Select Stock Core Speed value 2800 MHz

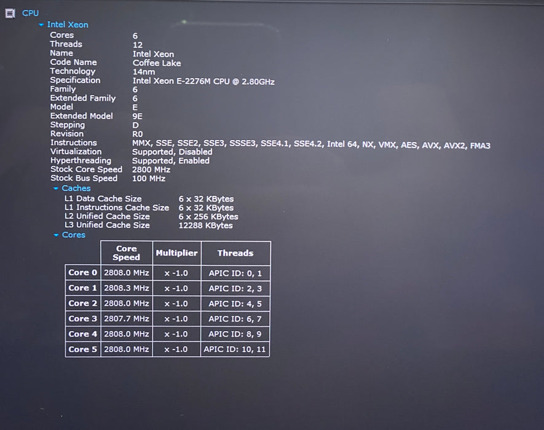click(x=151, y=170)
